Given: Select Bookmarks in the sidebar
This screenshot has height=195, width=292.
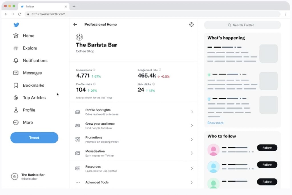Looking at the screenshot, I should tap(34, 85).
